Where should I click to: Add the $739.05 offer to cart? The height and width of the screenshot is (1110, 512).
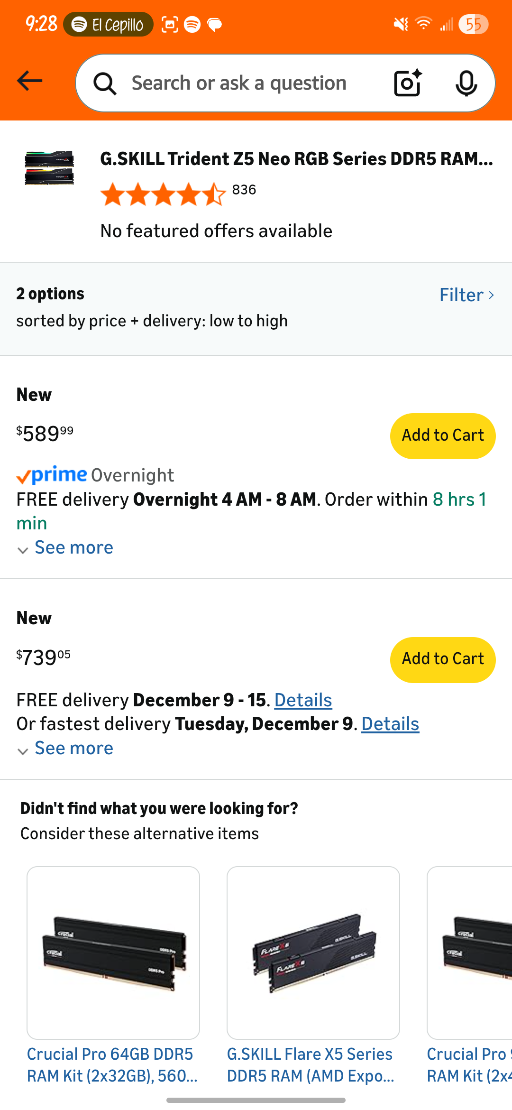pyautogui.click(x=443, y=659)
